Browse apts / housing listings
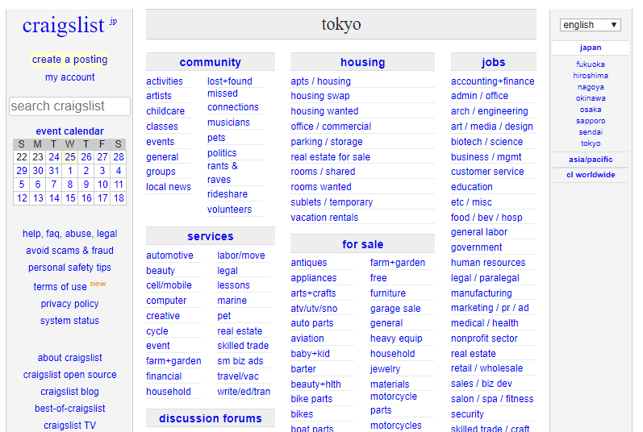The height and width of the screenshot is (432, 643). coord(320,81)
